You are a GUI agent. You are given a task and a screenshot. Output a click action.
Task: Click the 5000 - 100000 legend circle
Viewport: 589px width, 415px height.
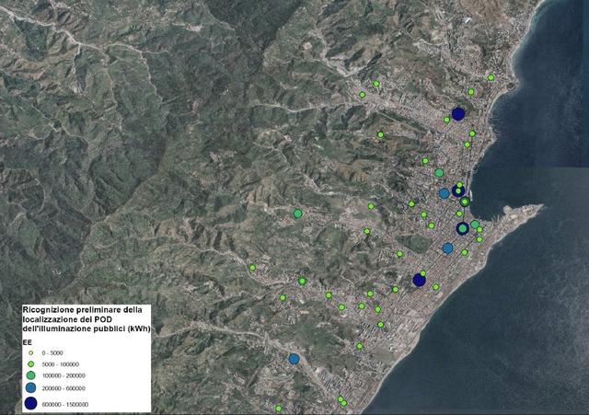(29, 363)
